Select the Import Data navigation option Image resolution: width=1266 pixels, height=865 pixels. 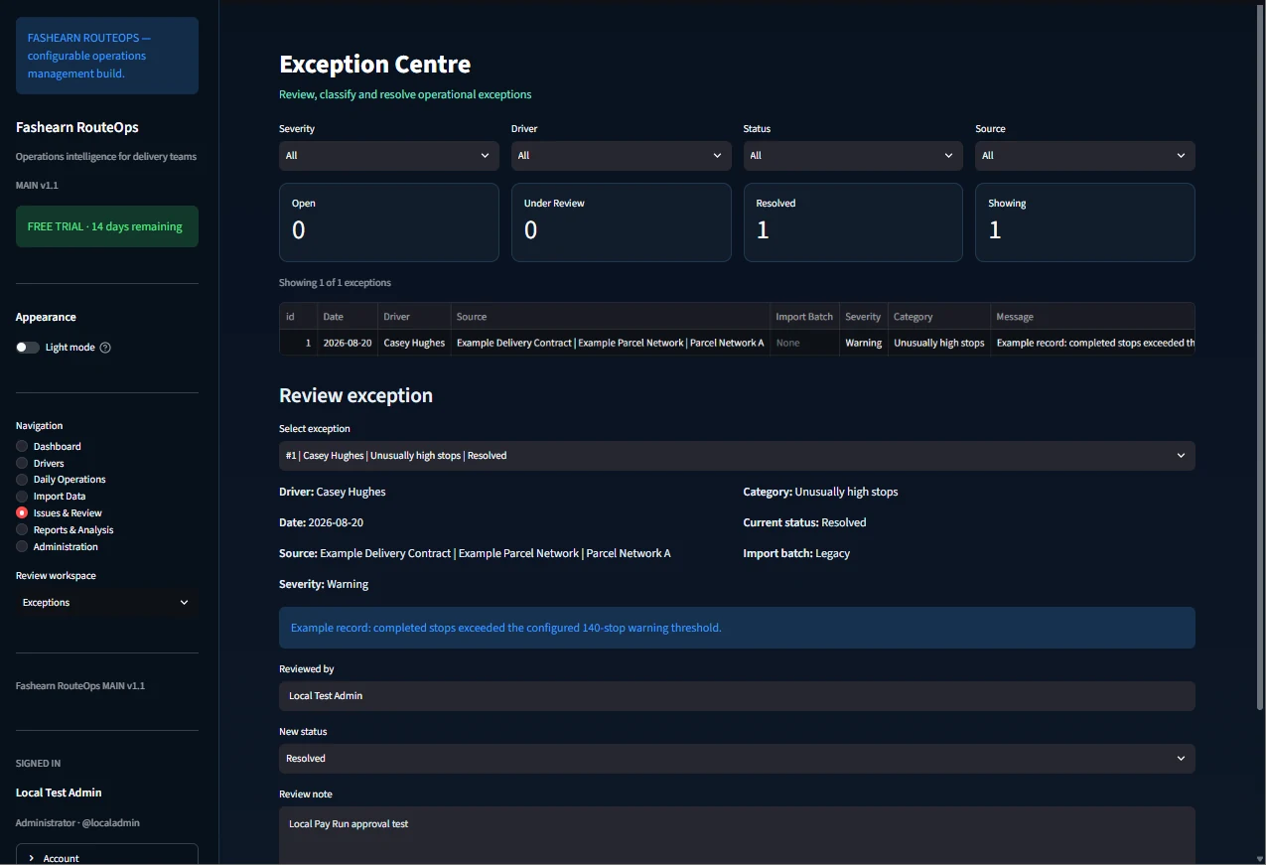(51, 497)
